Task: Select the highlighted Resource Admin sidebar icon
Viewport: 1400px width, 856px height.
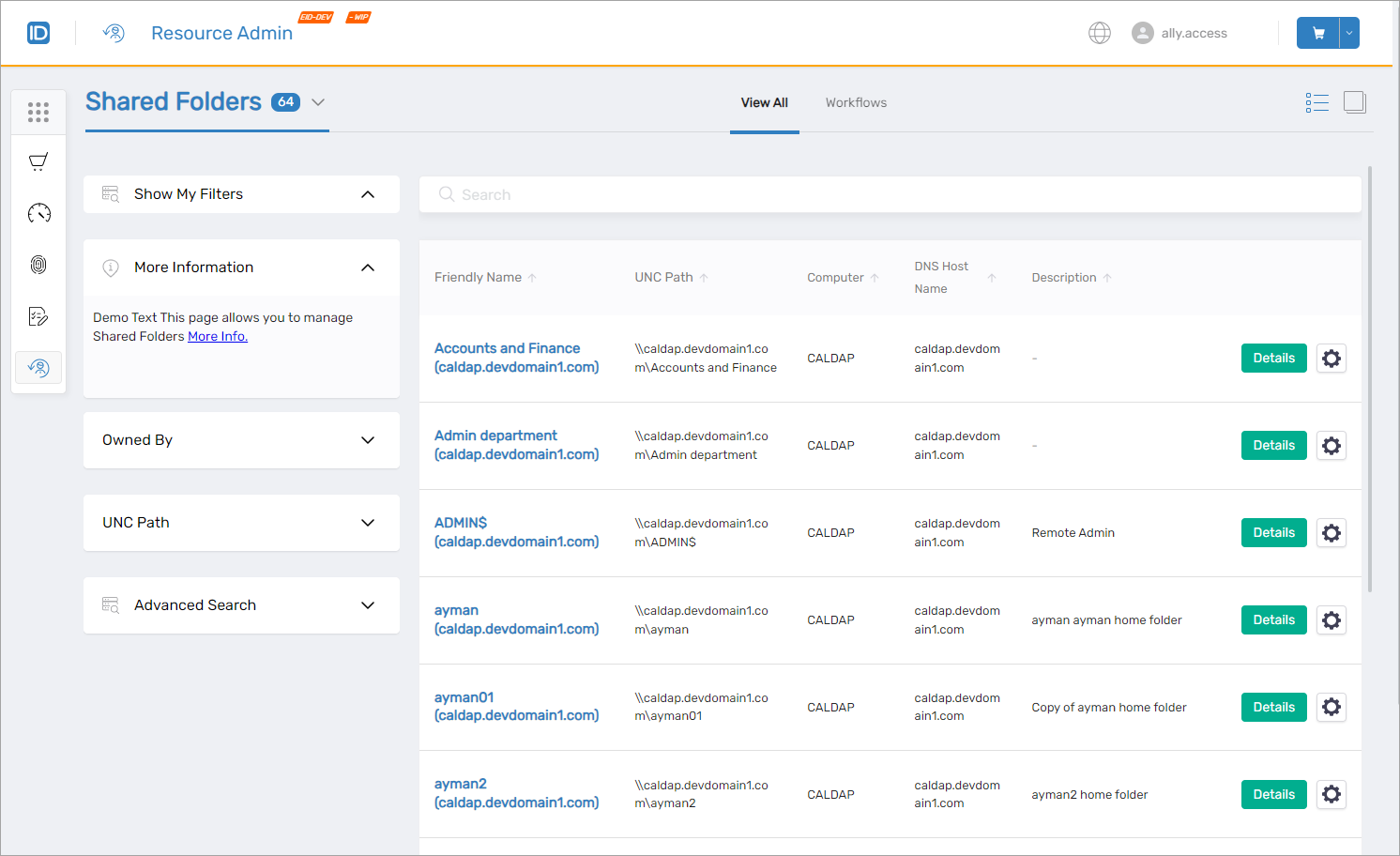Action: pos(38,368)
